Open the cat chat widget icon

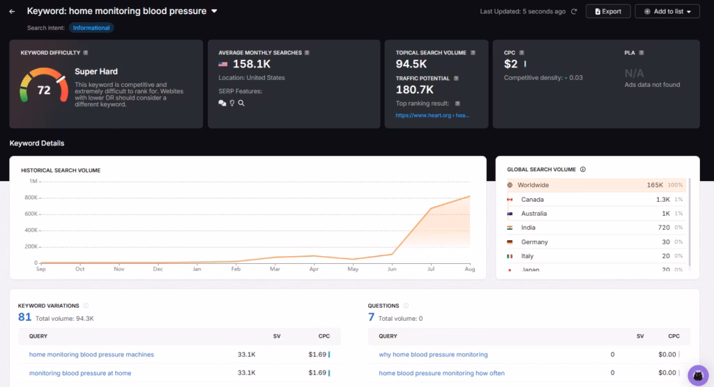[x=697, y=375]
